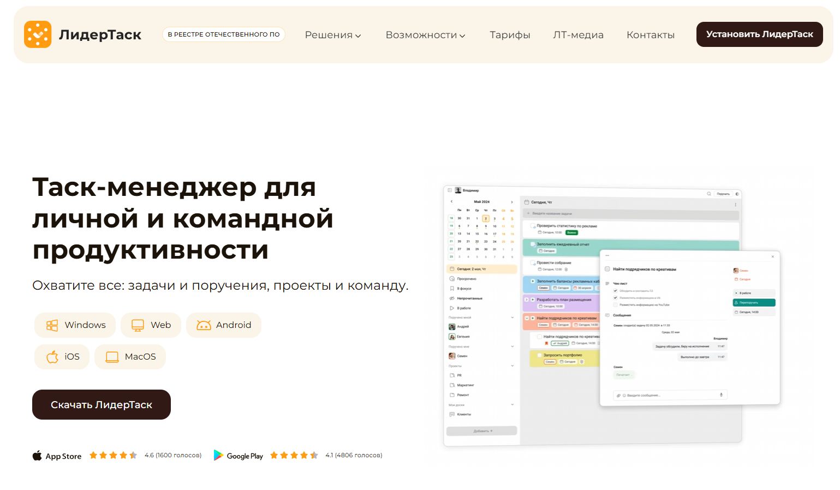Choose the MacOS platform button
This screenshot has height=490, width=840.
pyautogui.click(x=130, y=357)
